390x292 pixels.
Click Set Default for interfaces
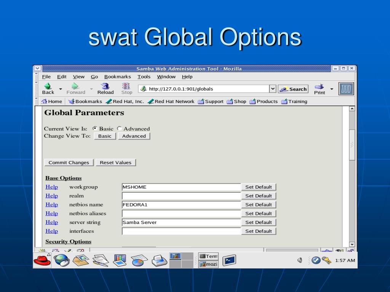pyautogui.click(x=259, y=231)
